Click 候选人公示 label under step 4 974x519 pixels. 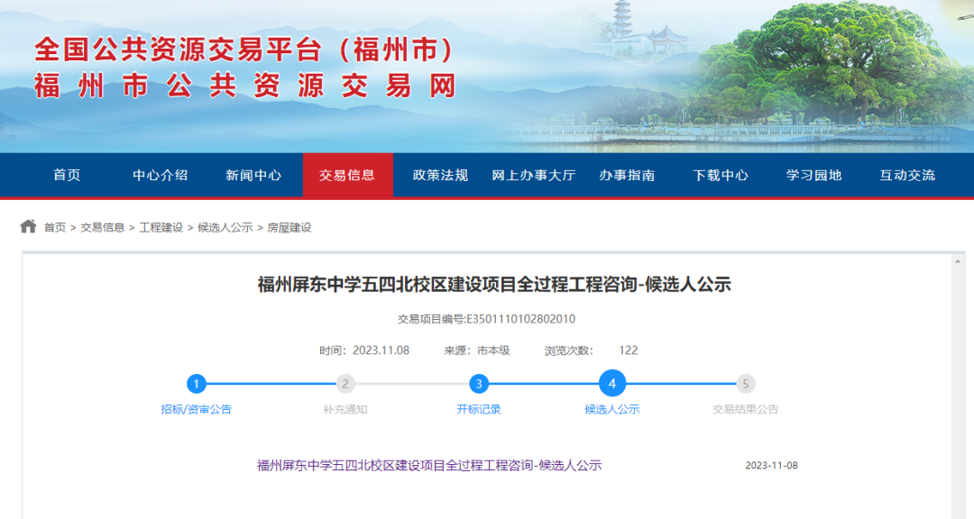613,407
